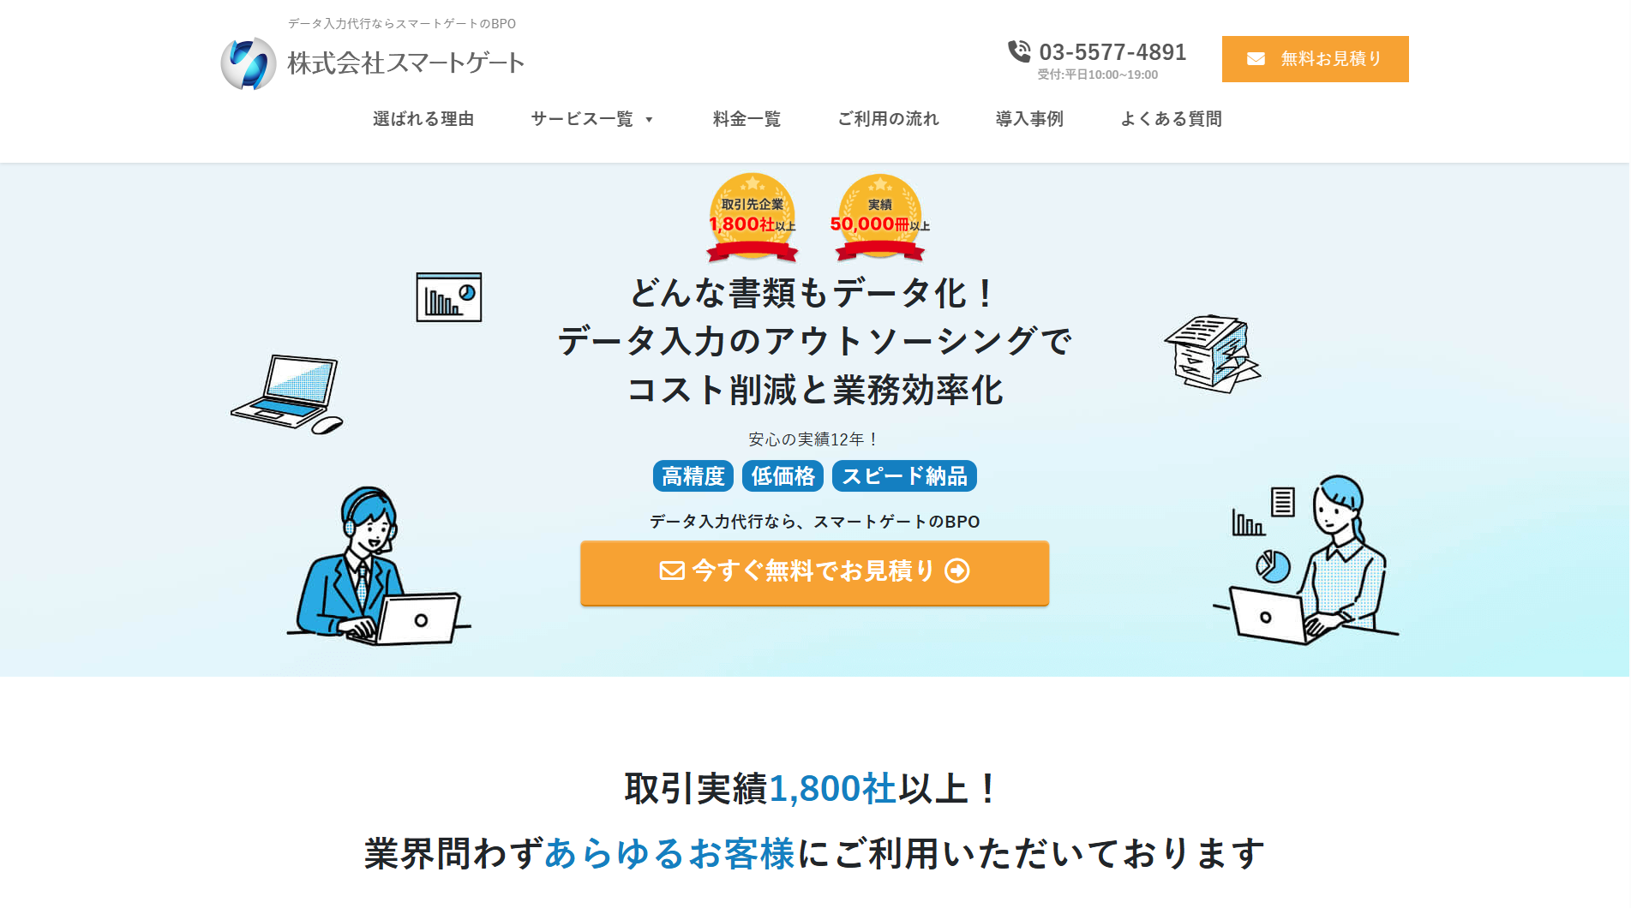Click 株式会社スマートゲート company name link
This screenshot has height=908, width=1631.
tap(405, 63)
